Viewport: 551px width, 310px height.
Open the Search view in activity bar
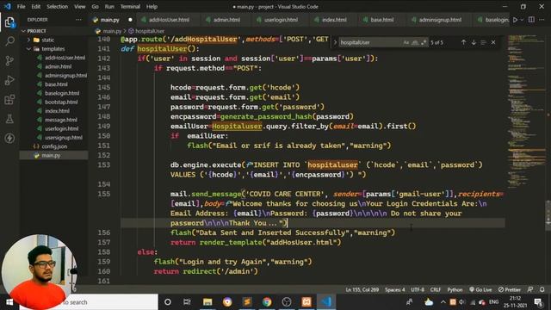[x=9, y=41]
